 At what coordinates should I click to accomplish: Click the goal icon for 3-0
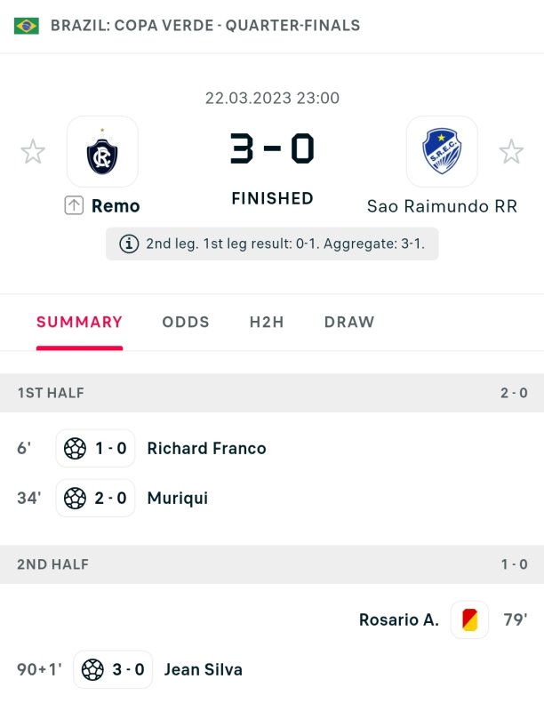(x=92, y=669)
